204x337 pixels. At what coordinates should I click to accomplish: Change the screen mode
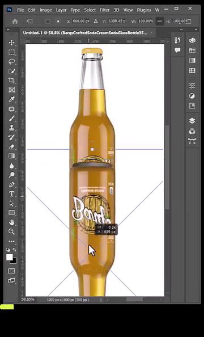tap(11, 280)
